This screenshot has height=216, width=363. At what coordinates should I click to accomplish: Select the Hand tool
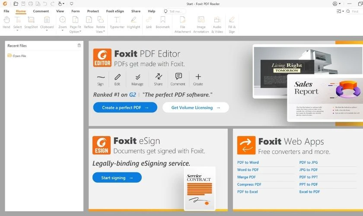tap(6, 22)
